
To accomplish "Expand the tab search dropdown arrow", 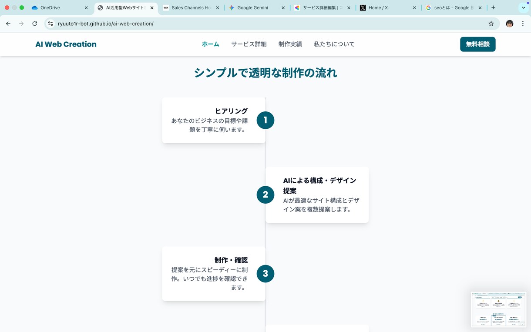I will 524,7.
